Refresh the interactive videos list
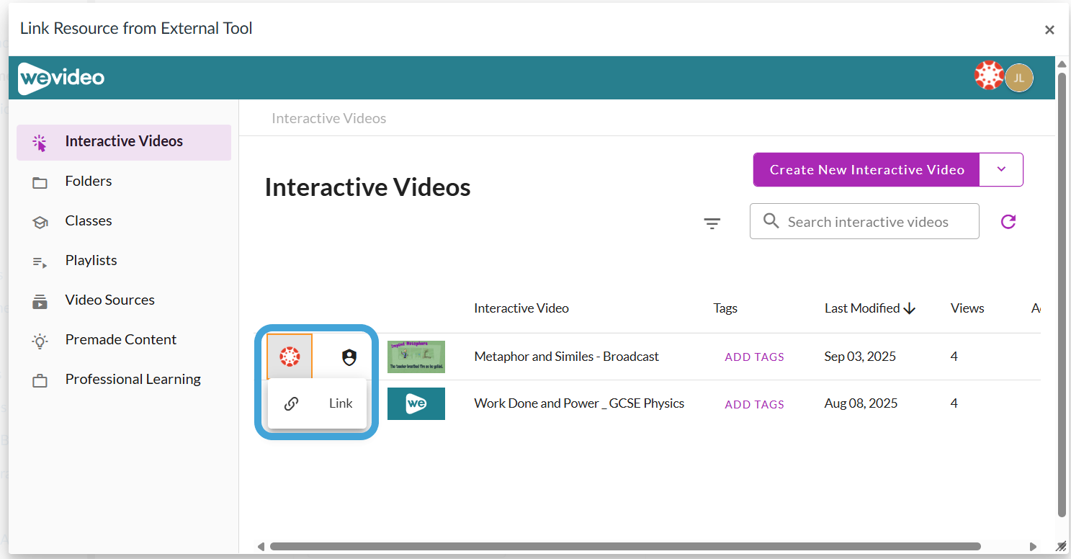 tap(1008, 222)
